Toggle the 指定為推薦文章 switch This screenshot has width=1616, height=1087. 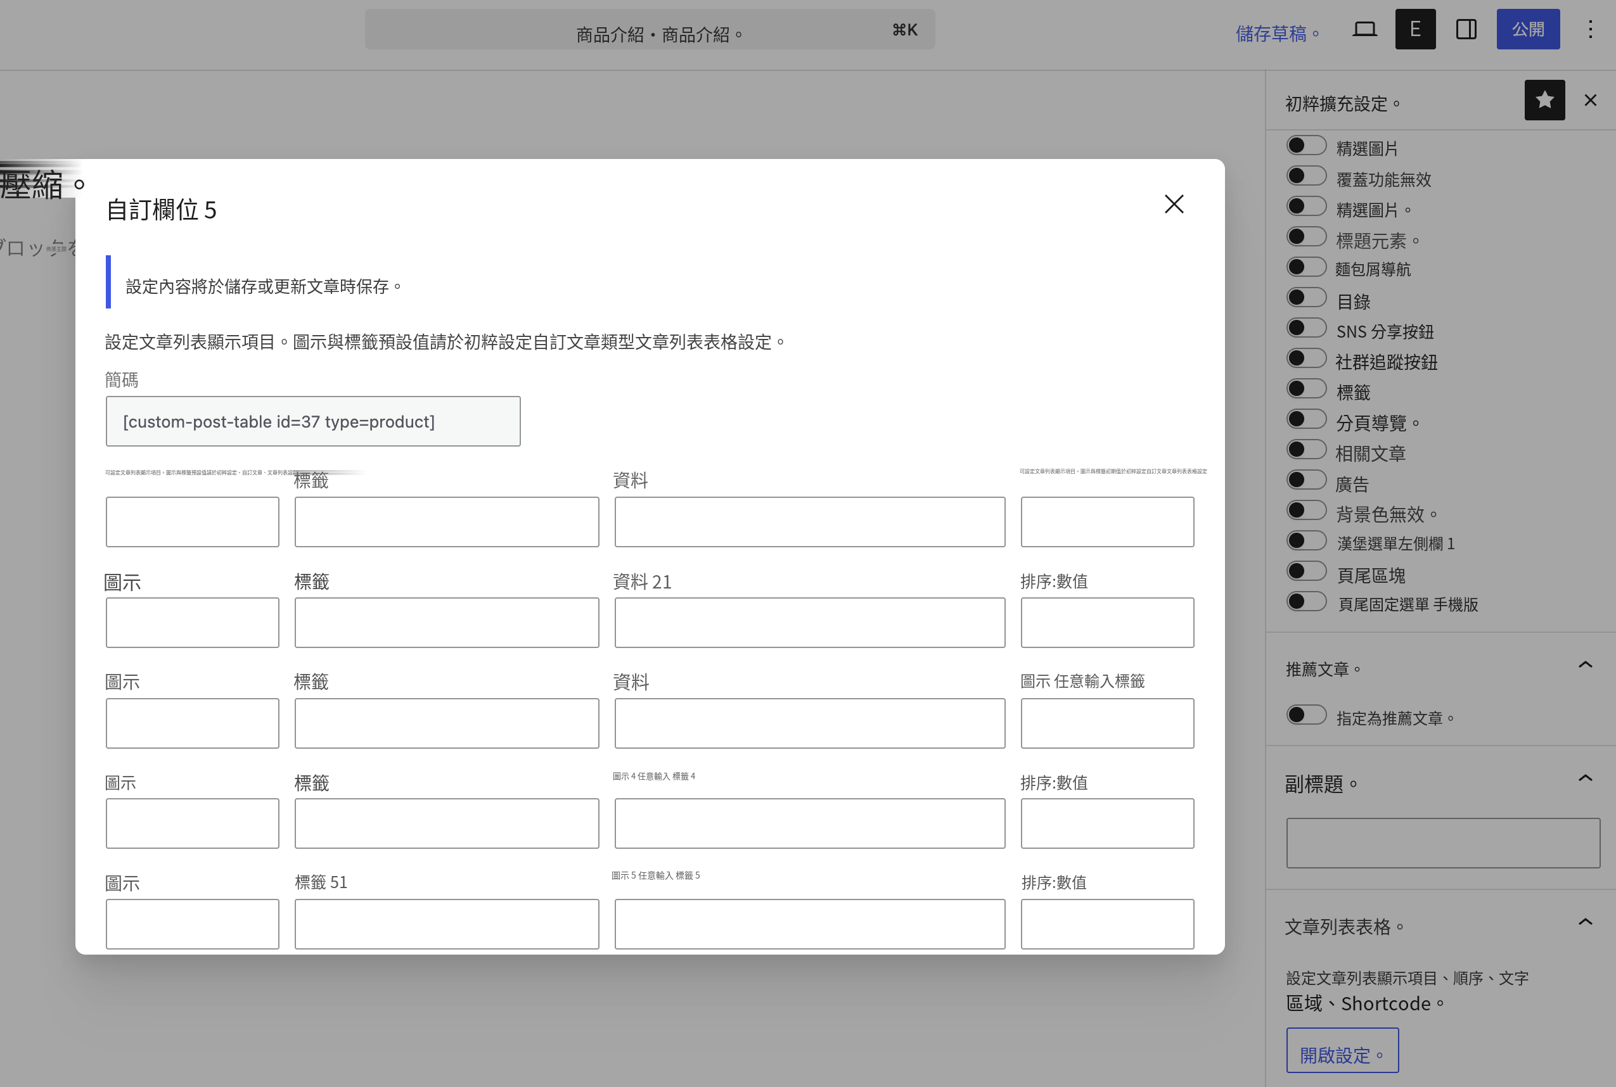(x=1306, y=715)
